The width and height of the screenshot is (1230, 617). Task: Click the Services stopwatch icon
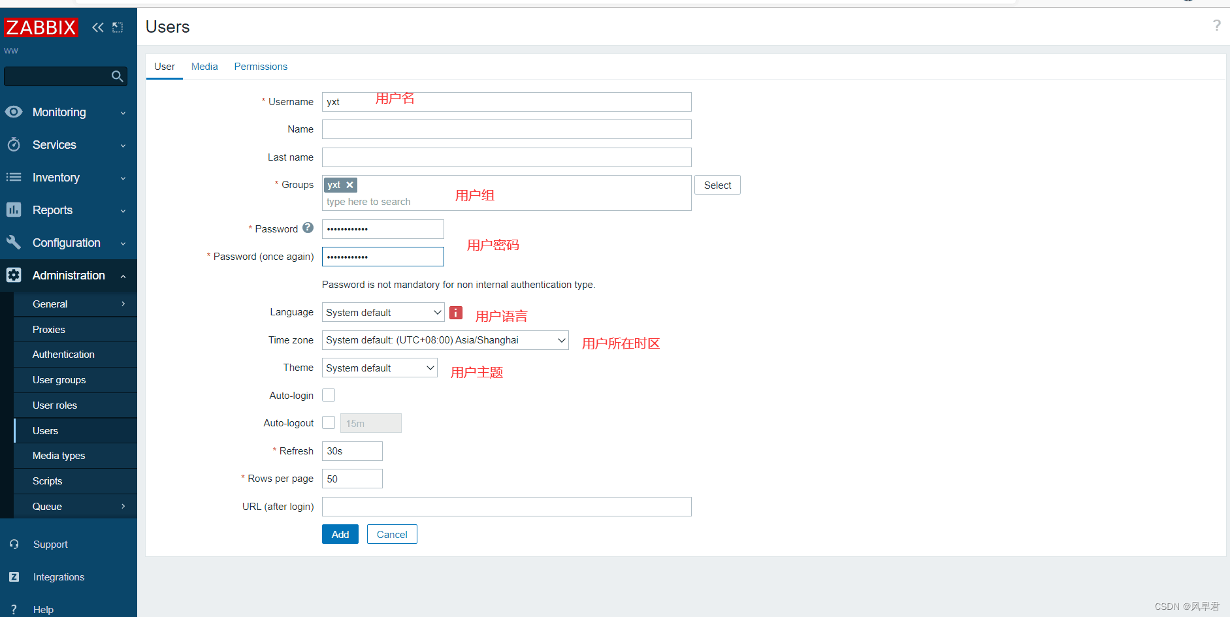pos(14,144)
